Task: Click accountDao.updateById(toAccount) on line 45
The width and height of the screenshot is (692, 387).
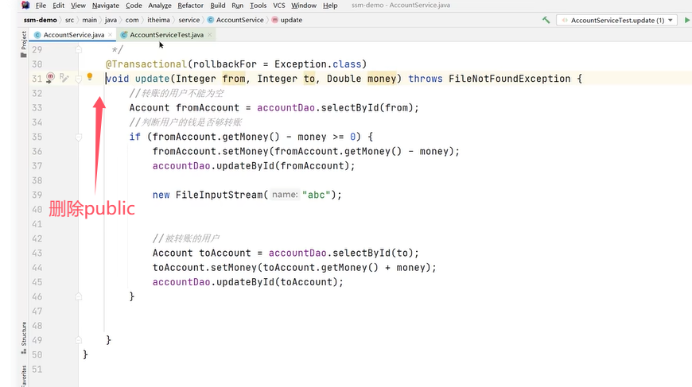Action: click(245, 282)
